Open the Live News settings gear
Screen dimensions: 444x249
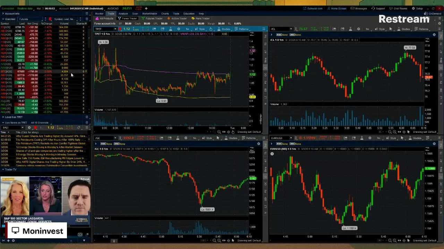(x=29, y=128)
